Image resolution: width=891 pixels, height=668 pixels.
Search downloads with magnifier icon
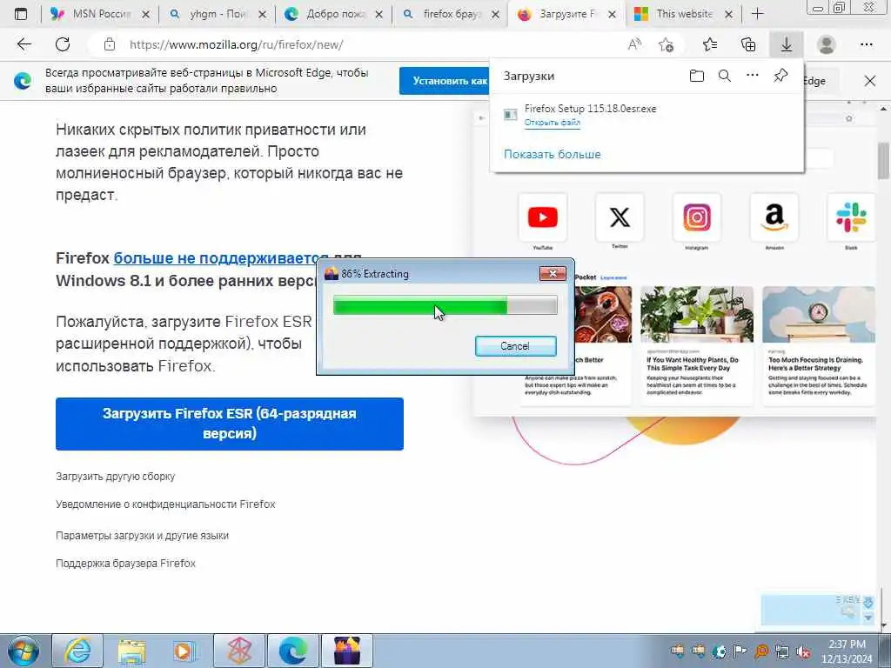click(x=725, y=76)
